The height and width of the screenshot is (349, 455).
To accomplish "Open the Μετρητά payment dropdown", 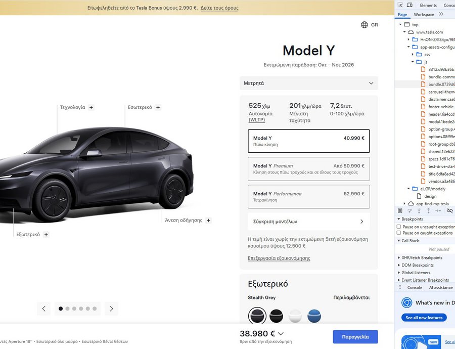I will (x=309, y=83).
